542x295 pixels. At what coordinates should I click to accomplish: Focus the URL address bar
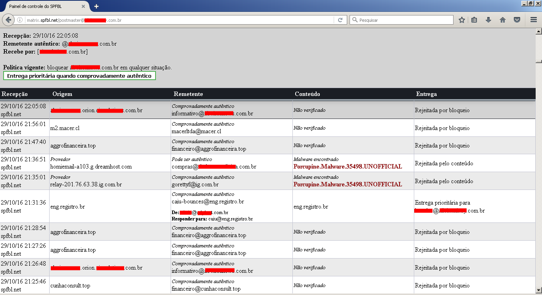coord(198,20)
